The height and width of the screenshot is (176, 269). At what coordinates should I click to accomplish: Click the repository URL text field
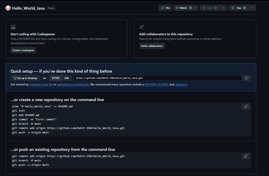pos(157,78)
